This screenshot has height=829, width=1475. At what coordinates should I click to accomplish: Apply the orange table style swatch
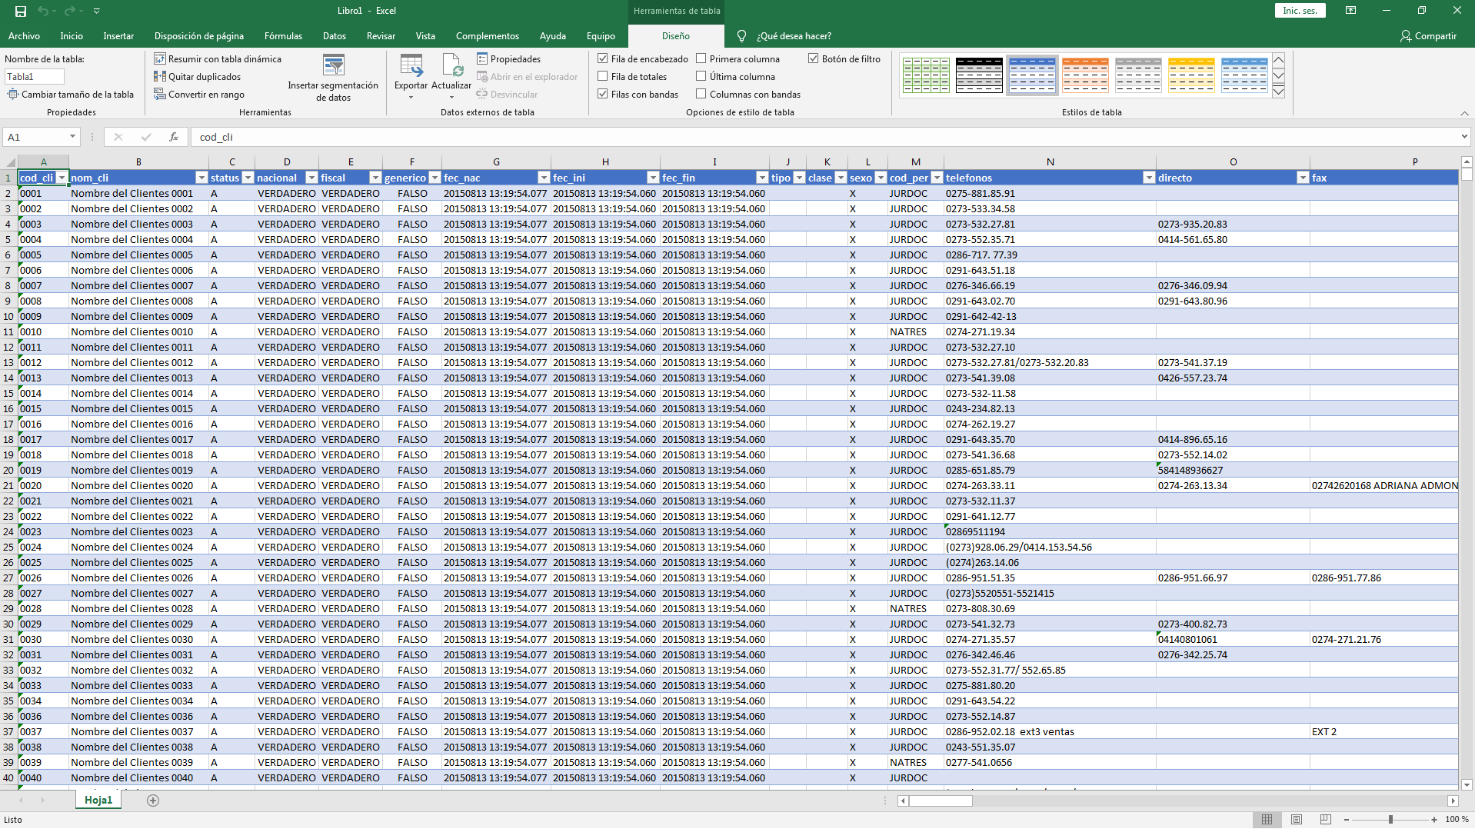coord(1085,75)
